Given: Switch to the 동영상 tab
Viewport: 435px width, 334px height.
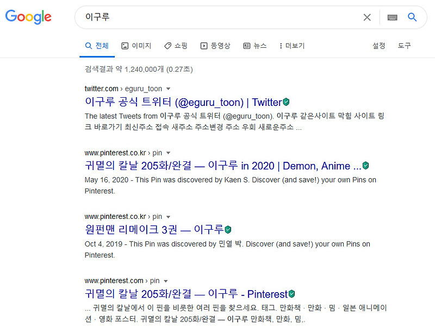Looking at the screenshot, I should click(x=215, y=46).
